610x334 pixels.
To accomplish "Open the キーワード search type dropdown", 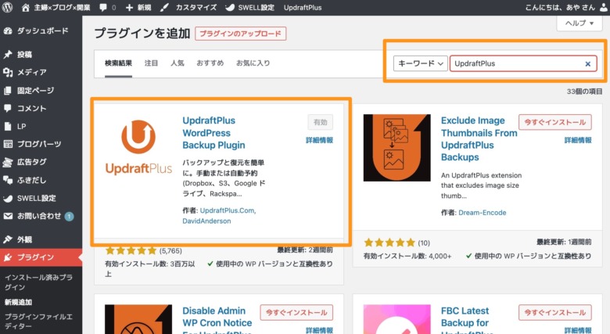I will coord(420,63).
